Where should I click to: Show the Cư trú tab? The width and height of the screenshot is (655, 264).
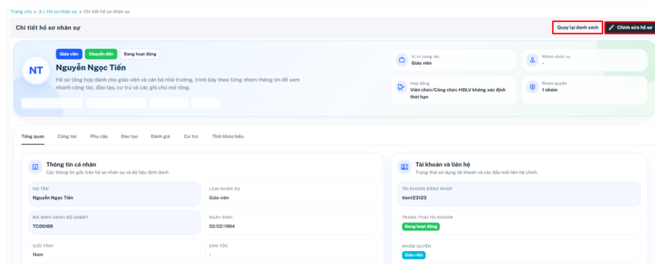(191, 137)
